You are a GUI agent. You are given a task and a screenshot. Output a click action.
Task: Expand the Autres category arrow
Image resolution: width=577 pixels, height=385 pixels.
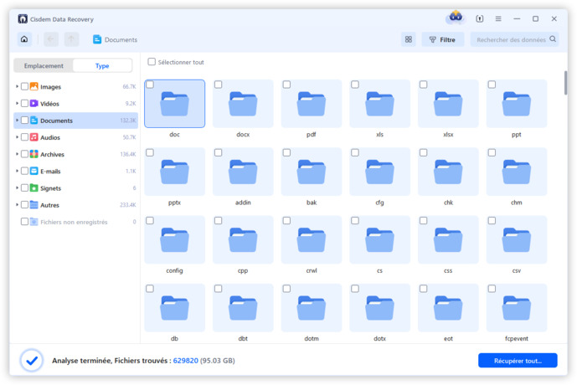pos(17,205)
